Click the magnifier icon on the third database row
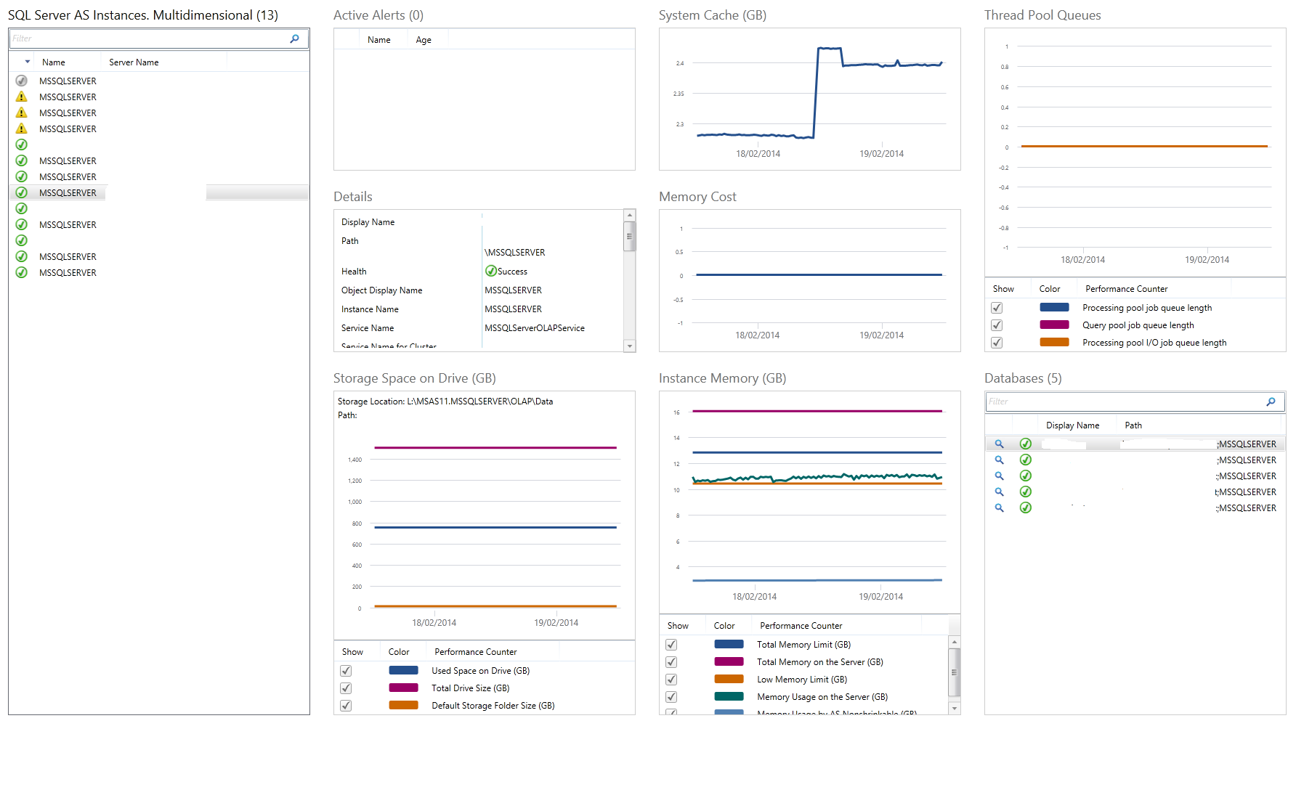The height and width of the screenshot is (803, 1296). tap(999, 476)
